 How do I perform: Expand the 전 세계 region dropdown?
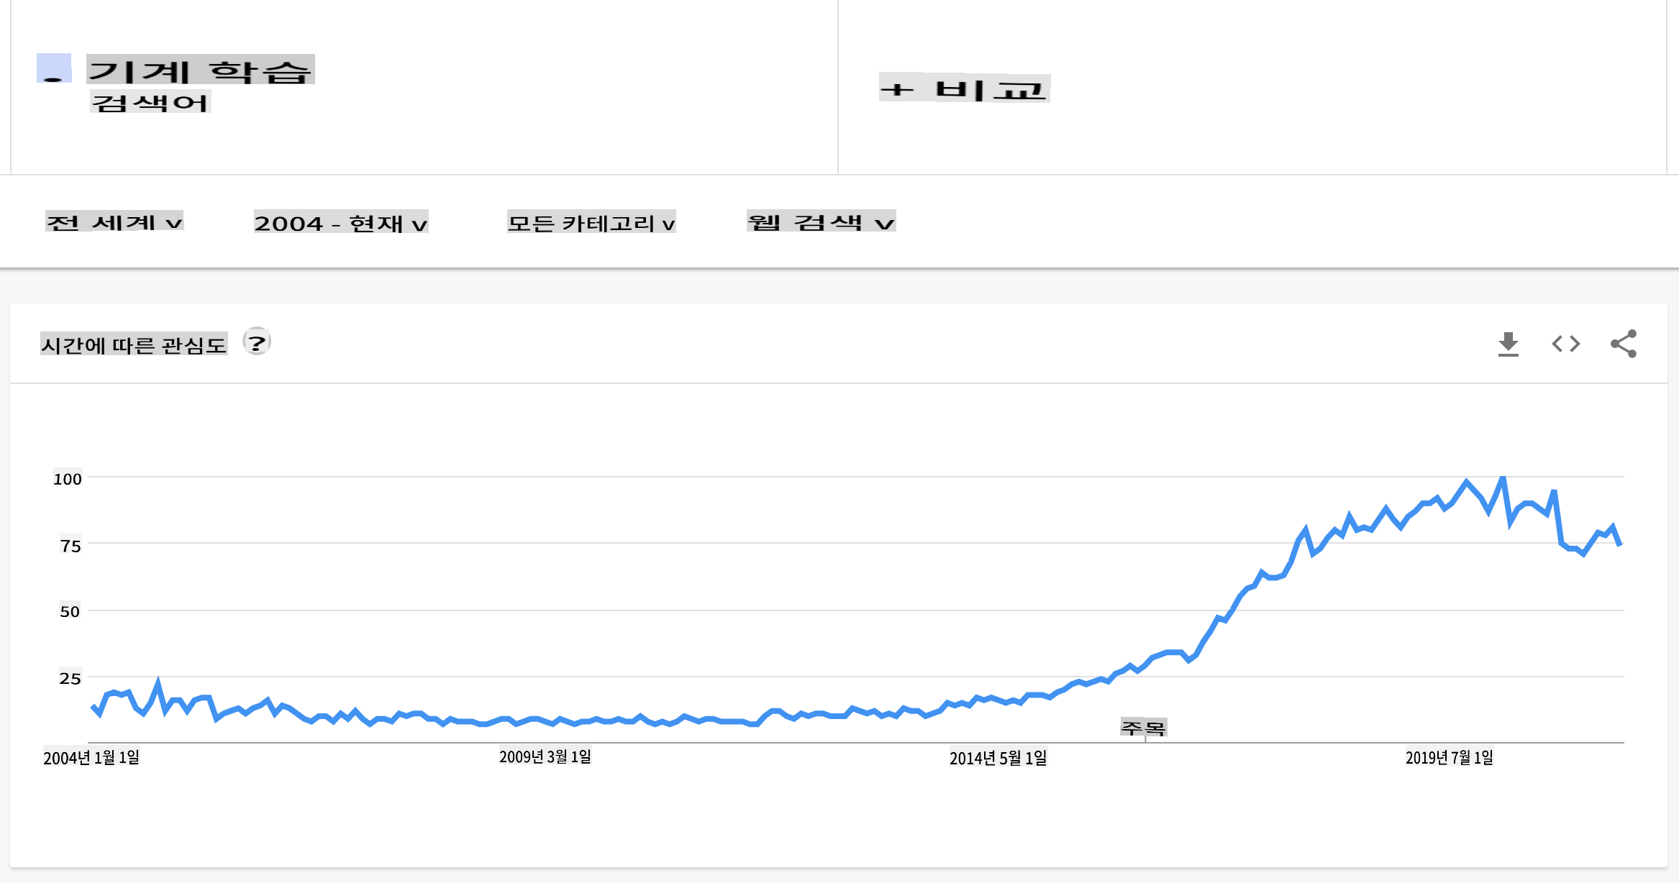(114, 222)
